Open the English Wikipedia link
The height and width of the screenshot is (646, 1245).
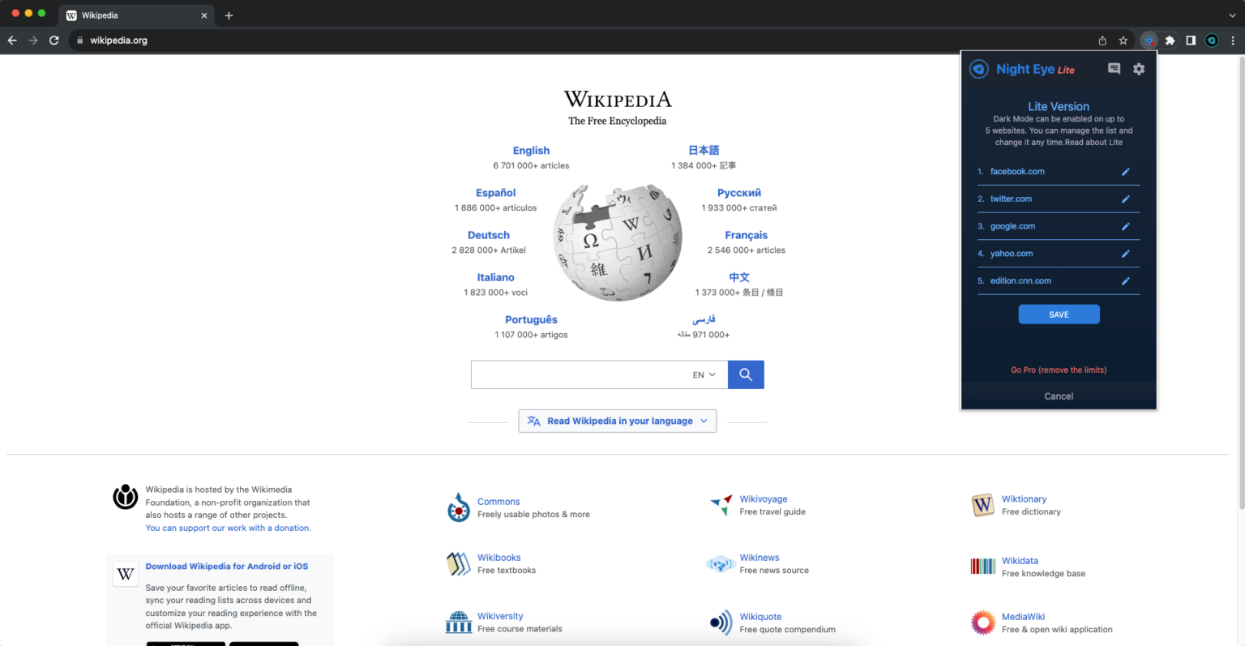pyautogui.click(x=531, y=151)
